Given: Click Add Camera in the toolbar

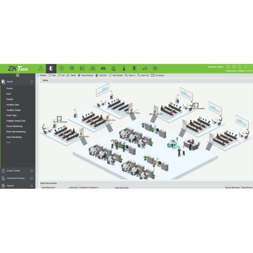Looking at the screenshot, I should coord(116,75).
